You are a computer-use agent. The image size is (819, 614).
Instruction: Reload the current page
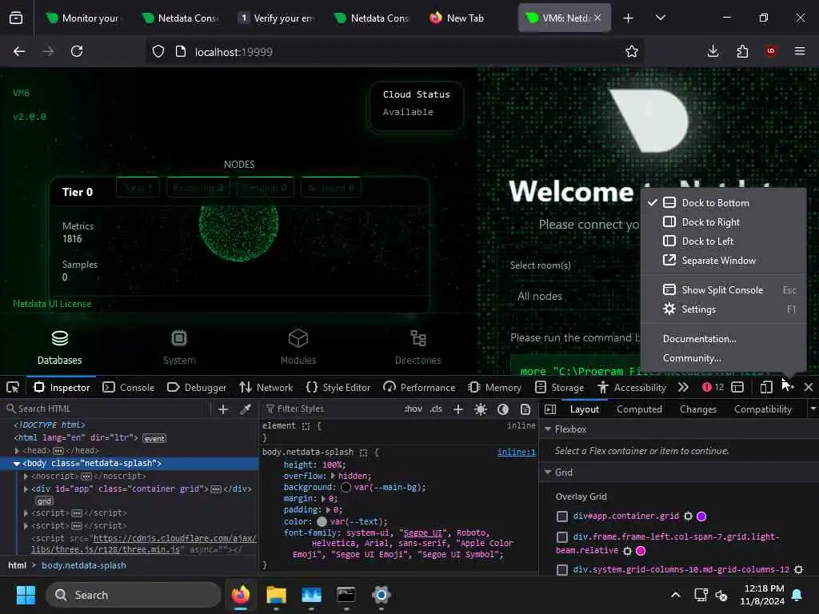click(x=77, y=51)
